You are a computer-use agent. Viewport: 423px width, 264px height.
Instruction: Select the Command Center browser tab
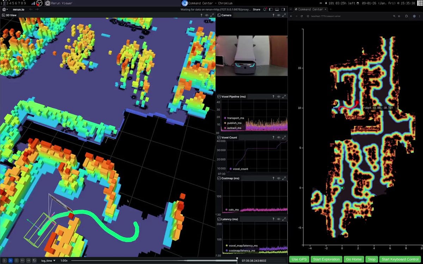pyautogui.click(x=310, y=9)
